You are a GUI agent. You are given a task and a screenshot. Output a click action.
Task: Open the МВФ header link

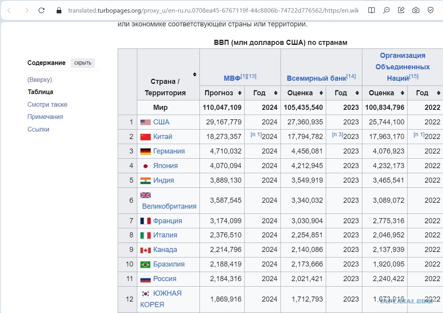coord(232,78)
